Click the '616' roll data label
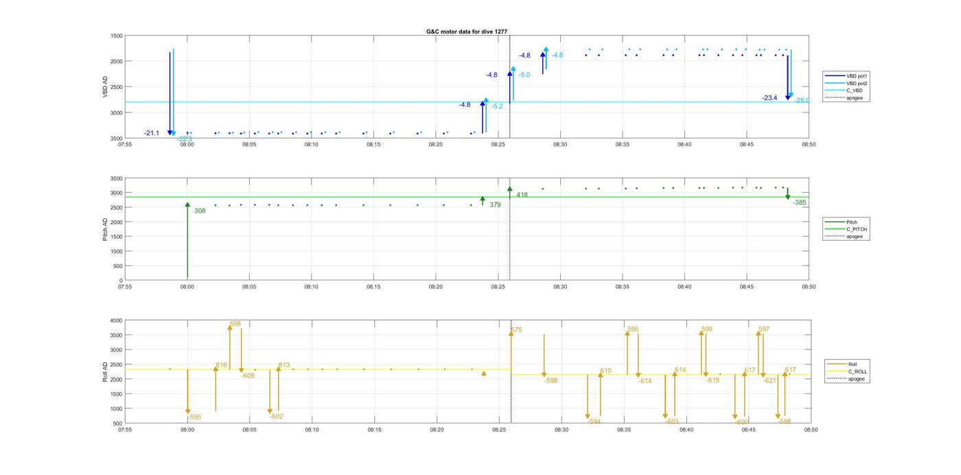 222,365
